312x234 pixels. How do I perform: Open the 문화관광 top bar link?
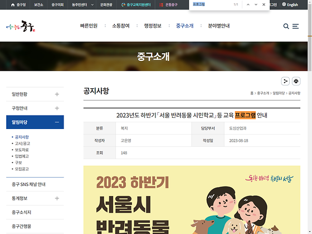106,4
